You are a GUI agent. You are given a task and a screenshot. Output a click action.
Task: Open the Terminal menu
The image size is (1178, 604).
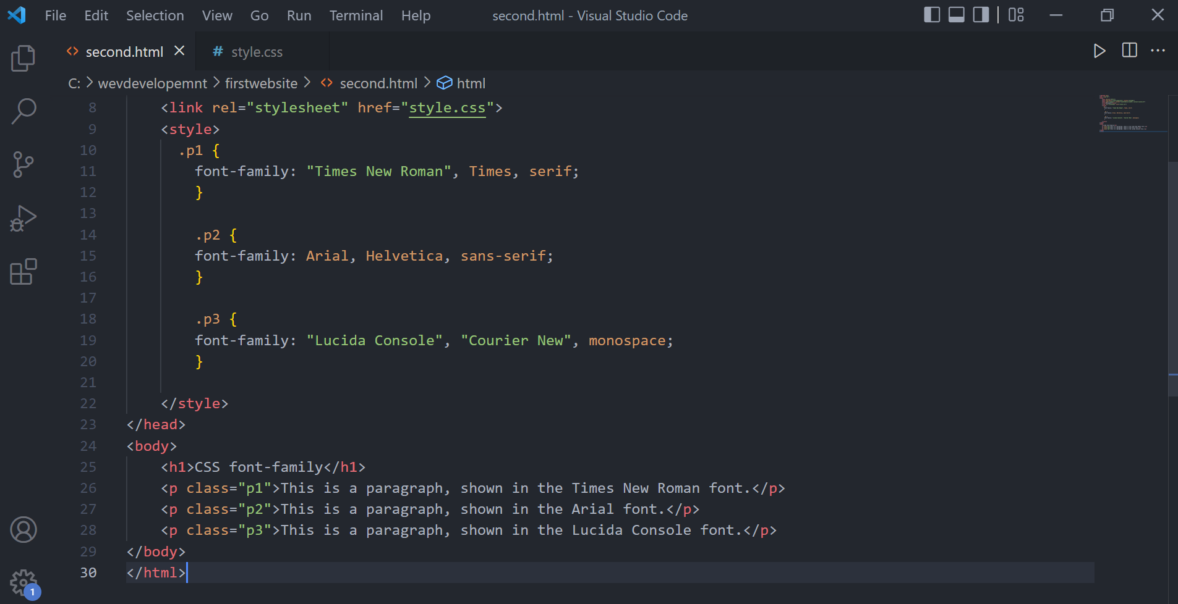click(356, 15)
